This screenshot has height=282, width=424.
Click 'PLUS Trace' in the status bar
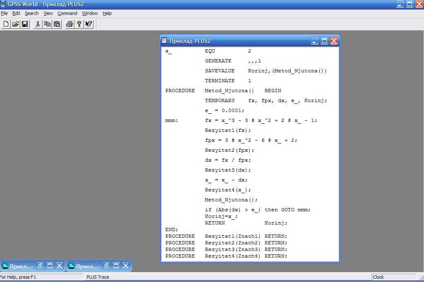[98, 277]
